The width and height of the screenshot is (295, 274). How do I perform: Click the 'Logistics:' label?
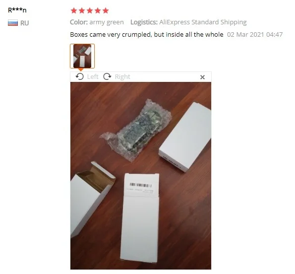(x=144, y=22)
